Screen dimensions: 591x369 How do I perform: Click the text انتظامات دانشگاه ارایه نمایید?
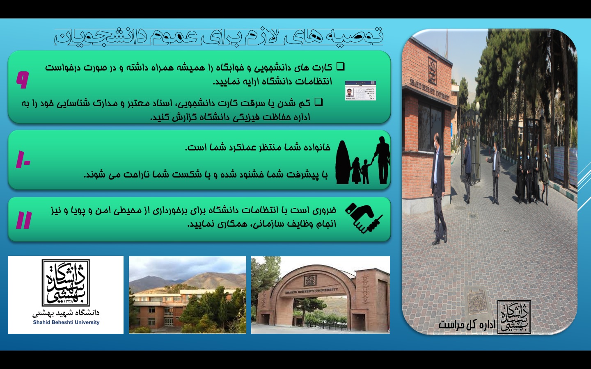(x=272, y=81)
